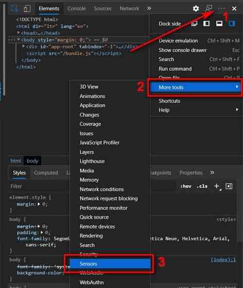
Task: Switch to Styles pane tab
Action: coord(19,173)
